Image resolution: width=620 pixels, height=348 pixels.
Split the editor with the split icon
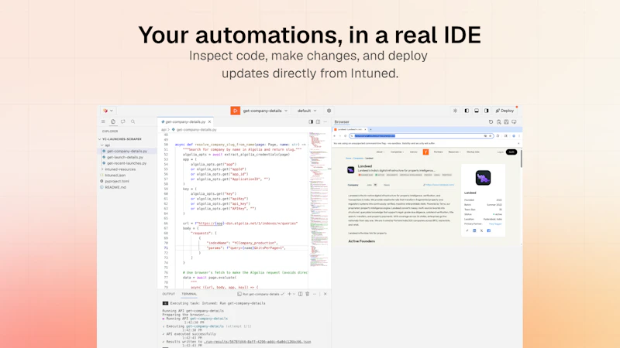coord(318,122)
